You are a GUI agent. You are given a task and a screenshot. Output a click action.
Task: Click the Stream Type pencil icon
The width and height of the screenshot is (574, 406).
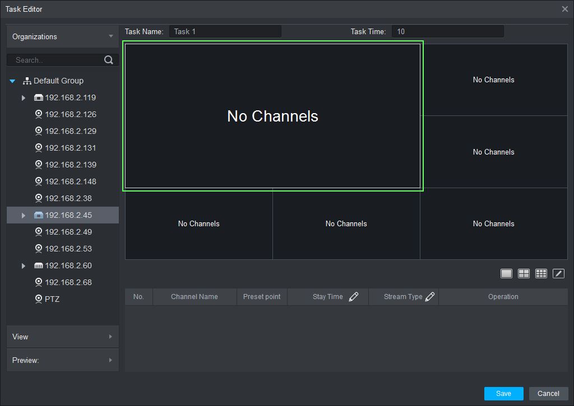[x=430, y=297]
